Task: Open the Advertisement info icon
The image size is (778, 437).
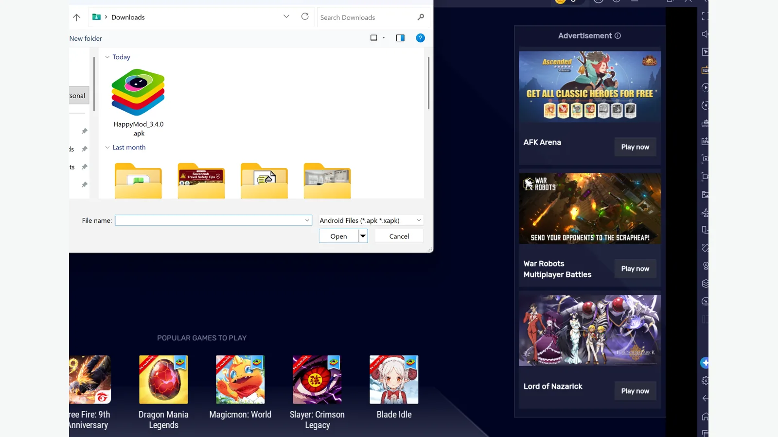Action: click(x=618, y=35)
